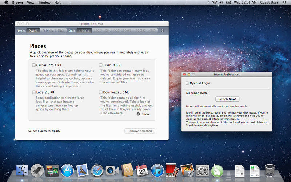This screenshot has width=291, height=182.
Task: Open Spotlight search magnifier
Action: tap(284, 3)
